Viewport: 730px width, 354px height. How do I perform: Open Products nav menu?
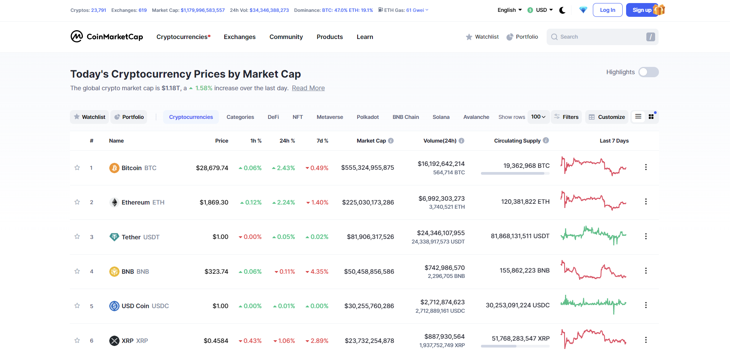[x=330, y=37]
